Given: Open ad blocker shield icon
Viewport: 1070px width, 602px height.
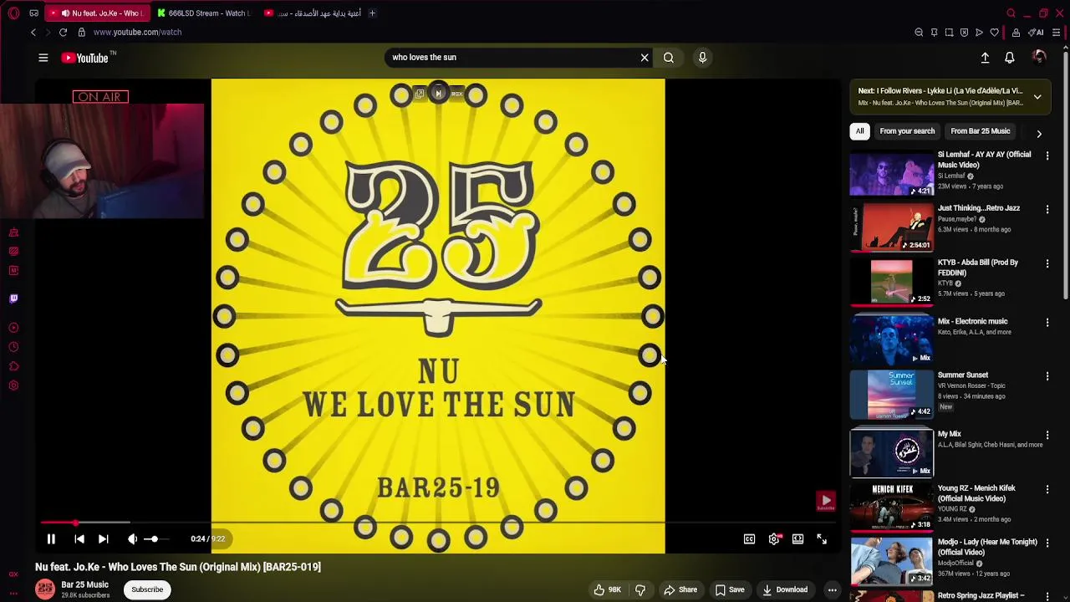Looking at the screenshot, I should point(964,33).
